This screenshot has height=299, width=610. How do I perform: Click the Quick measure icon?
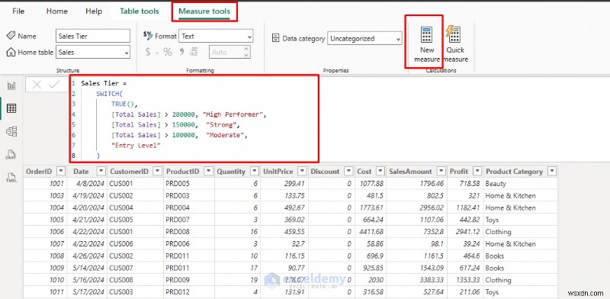point(453,34)
